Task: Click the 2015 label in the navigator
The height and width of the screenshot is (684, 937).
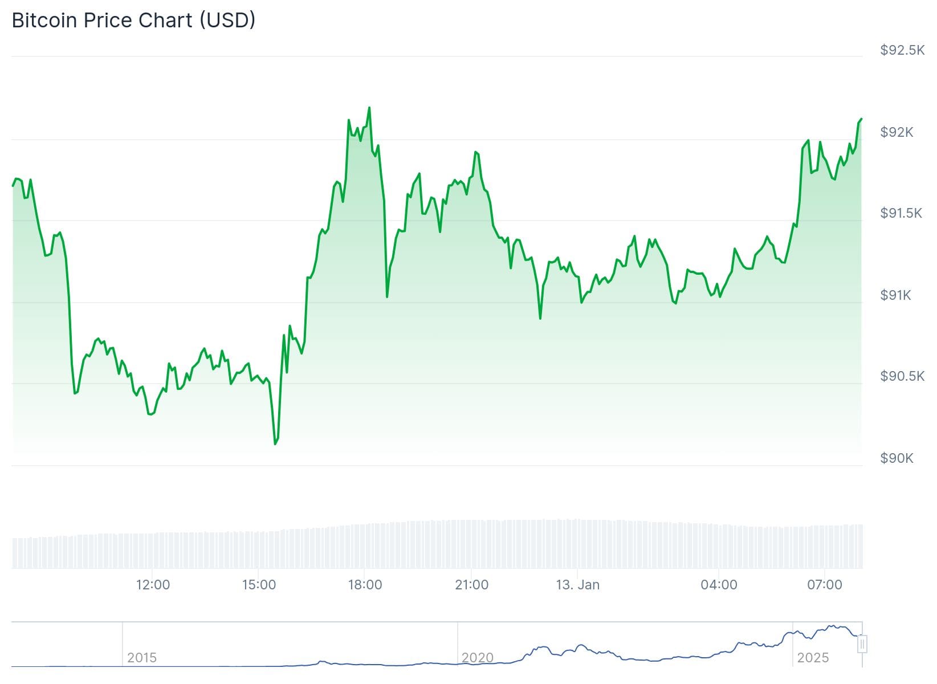Action: [x=142, y=658]
